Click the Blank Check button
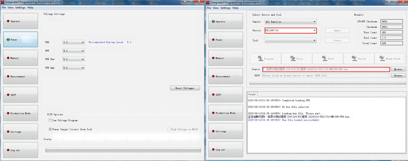Viewport: 408px width, 161px height. tap(390, 59)
